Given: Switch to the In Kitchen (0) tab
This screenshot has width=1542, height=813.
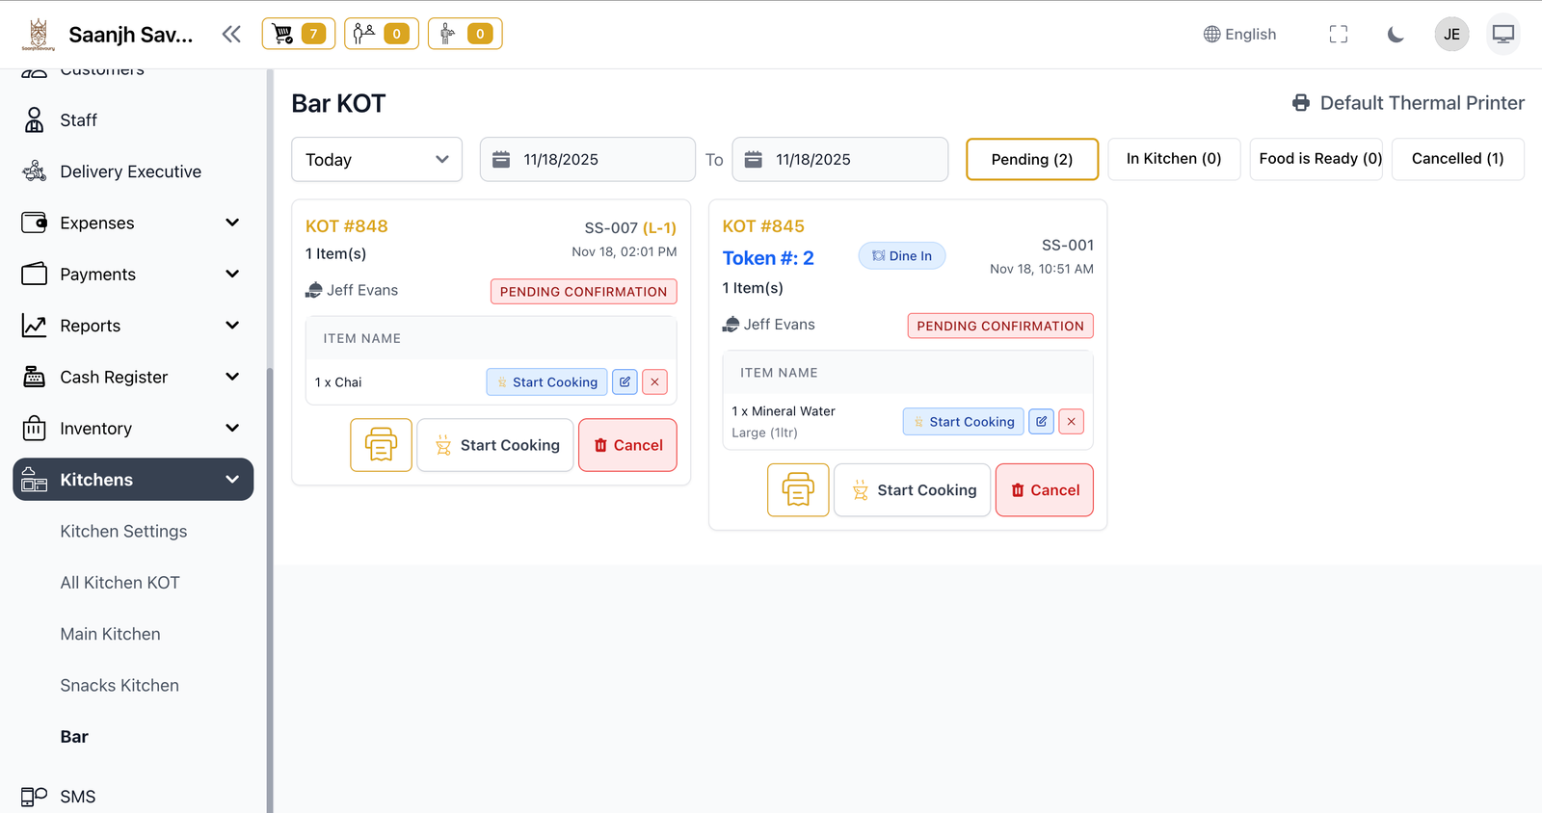Looking at the screenshot, I should (x=1173, y=159).
